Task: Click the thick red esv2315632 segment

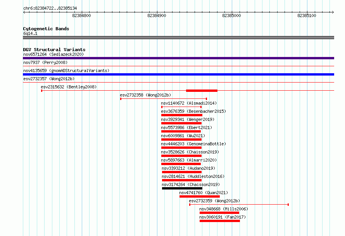Action: (202, 91)
